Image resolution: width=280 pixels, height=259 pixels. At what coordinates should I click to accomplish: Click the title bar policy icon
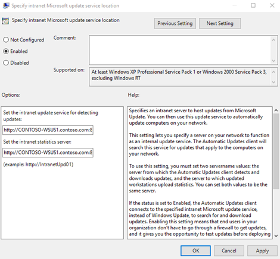(x=6, y=5)
